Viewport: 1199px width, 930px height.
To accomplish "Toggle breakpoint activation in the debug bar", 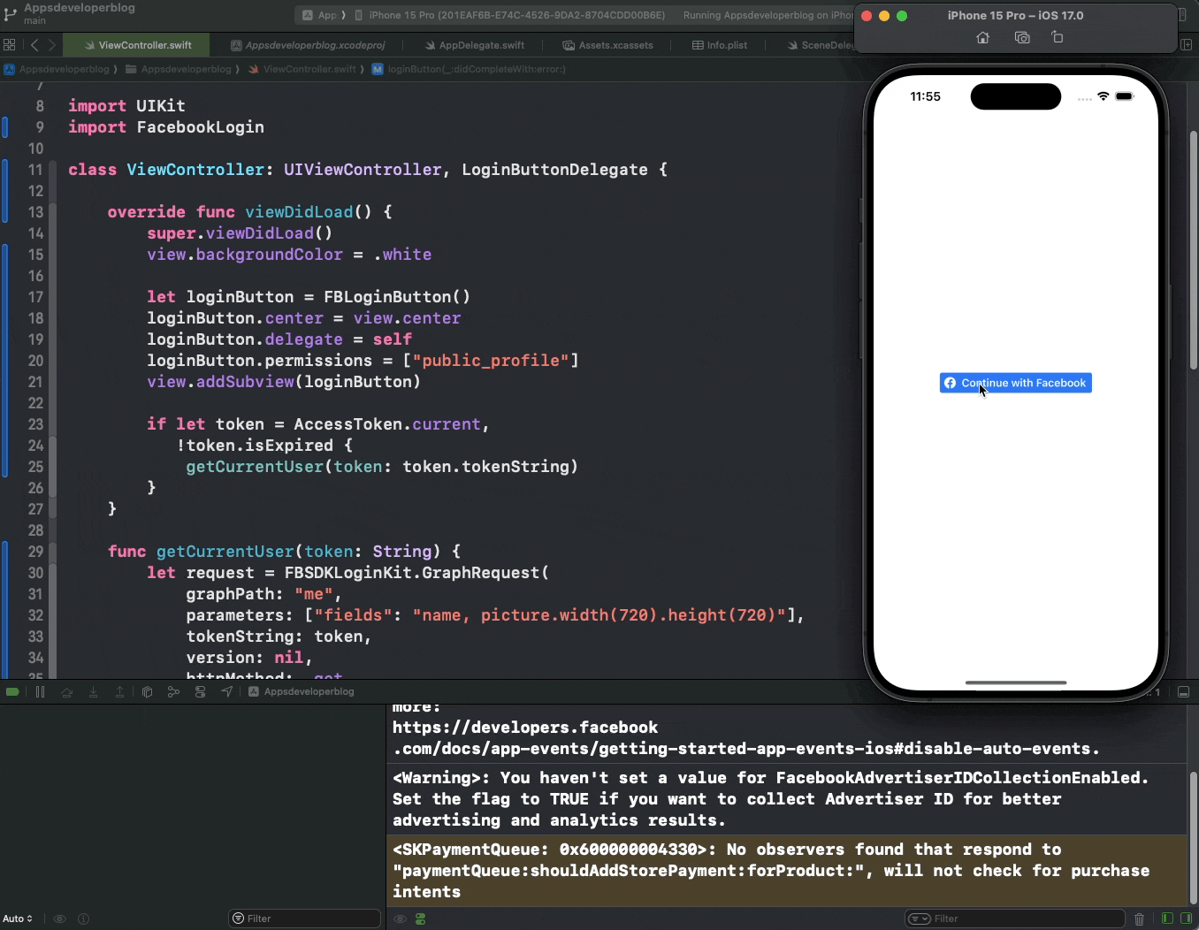I will 12,692.
